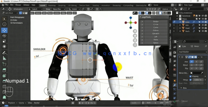
Task: Click the Flatten button in LoopTools
Action: 156,30
